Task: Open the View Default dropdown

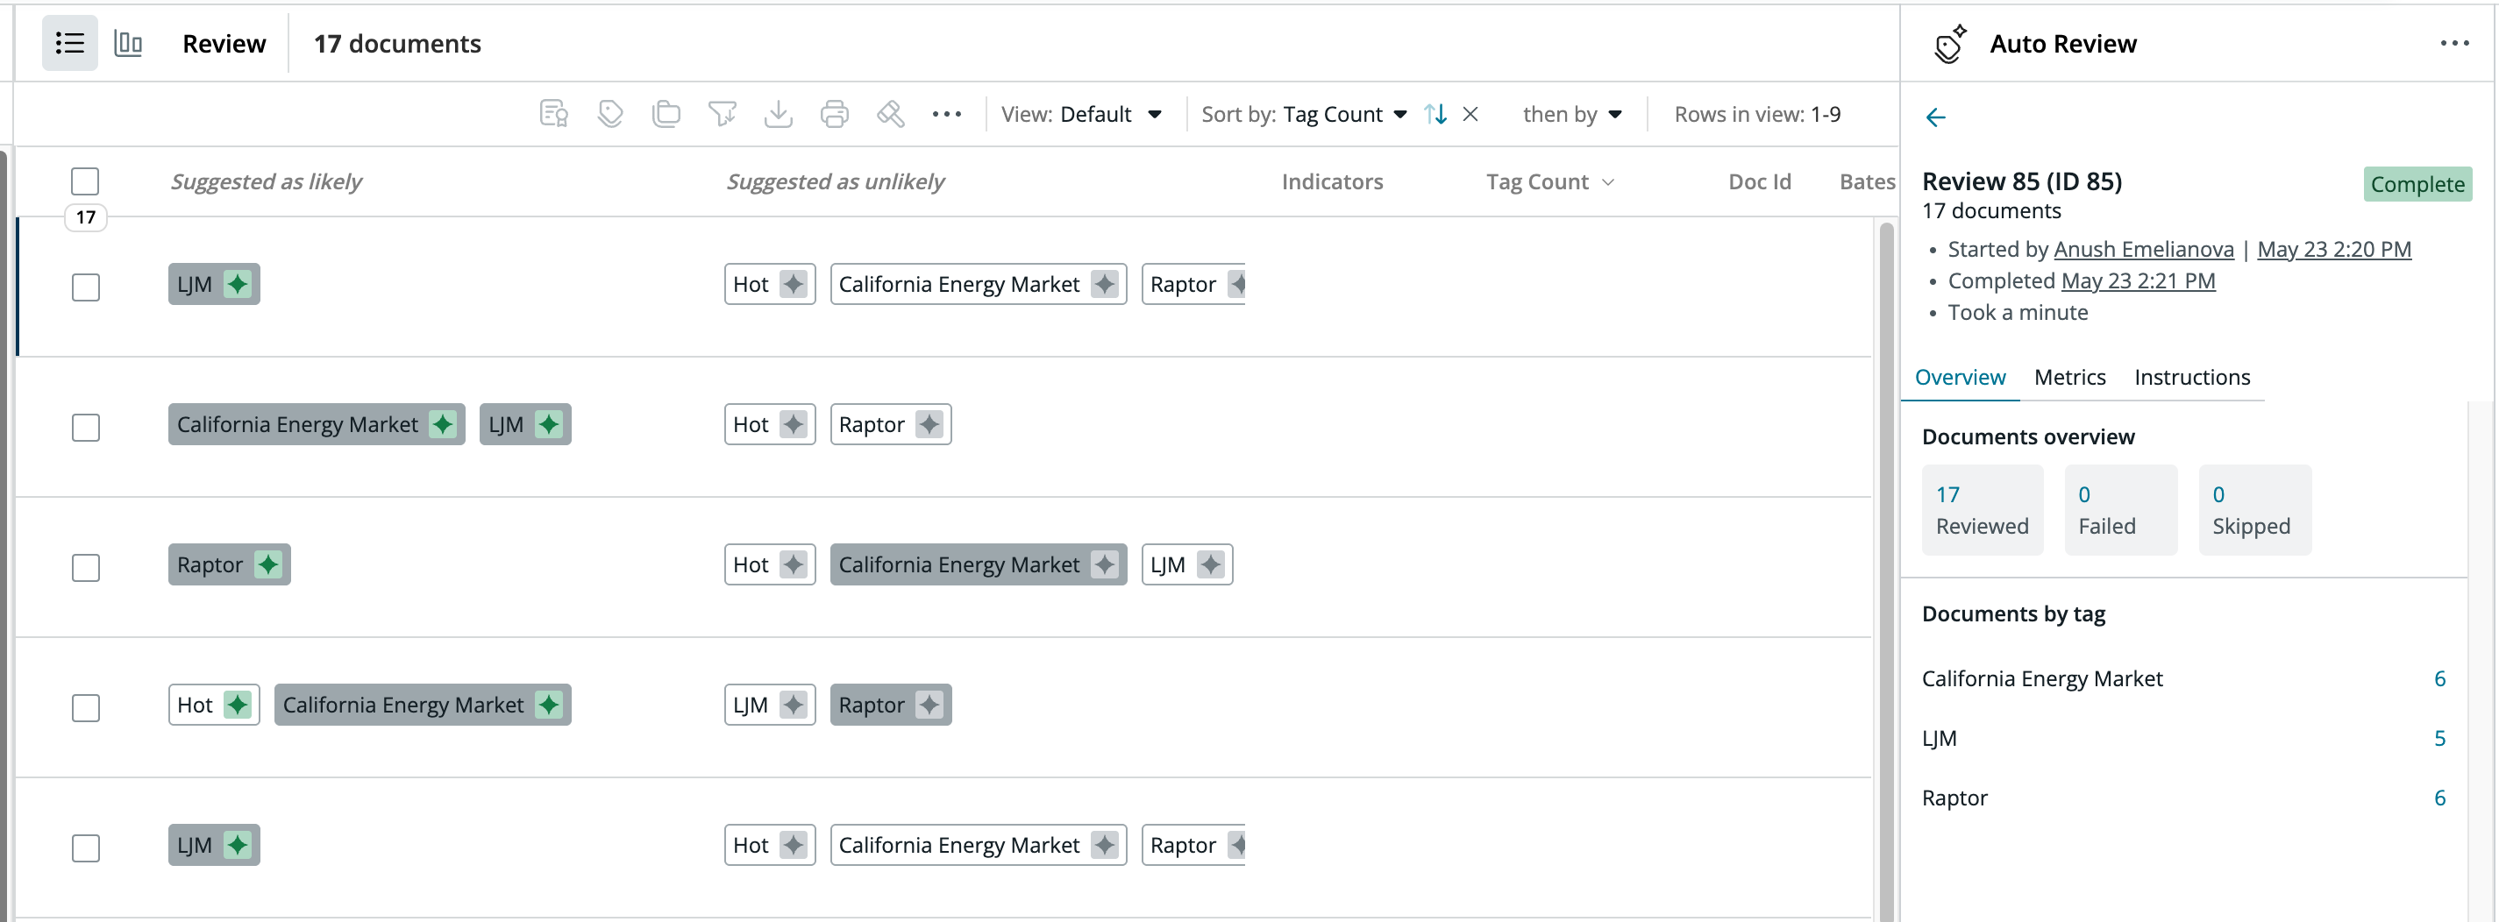Action: (1082, 115)
